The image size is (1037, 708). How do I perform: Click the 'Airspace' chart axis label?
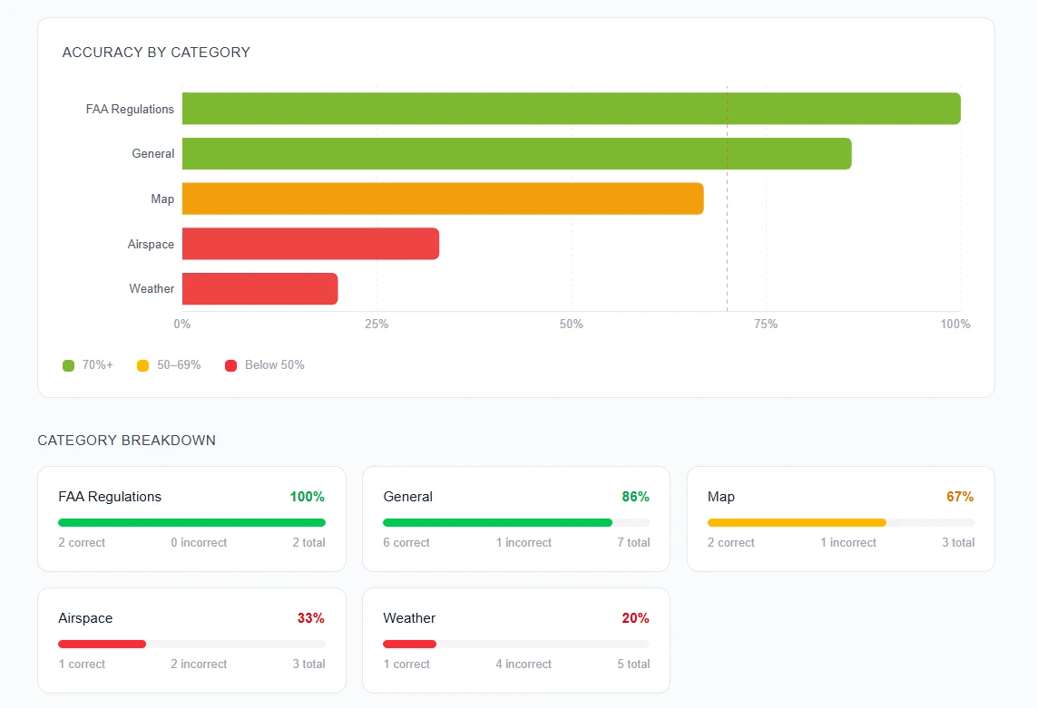click(x=151, y=244)
